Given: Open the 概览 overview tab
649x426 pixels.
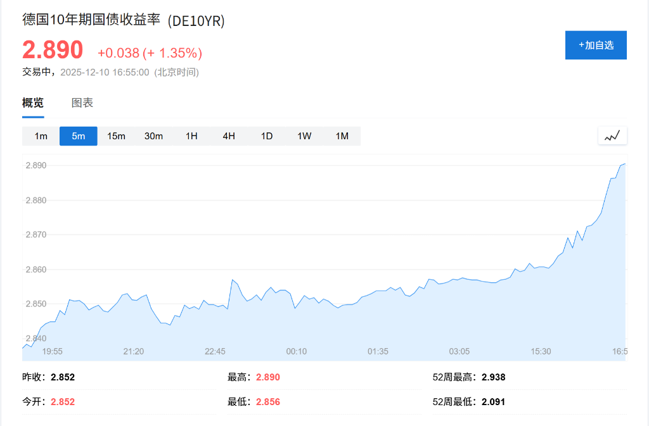Looking at the screenshot, I should pos(33,103).
